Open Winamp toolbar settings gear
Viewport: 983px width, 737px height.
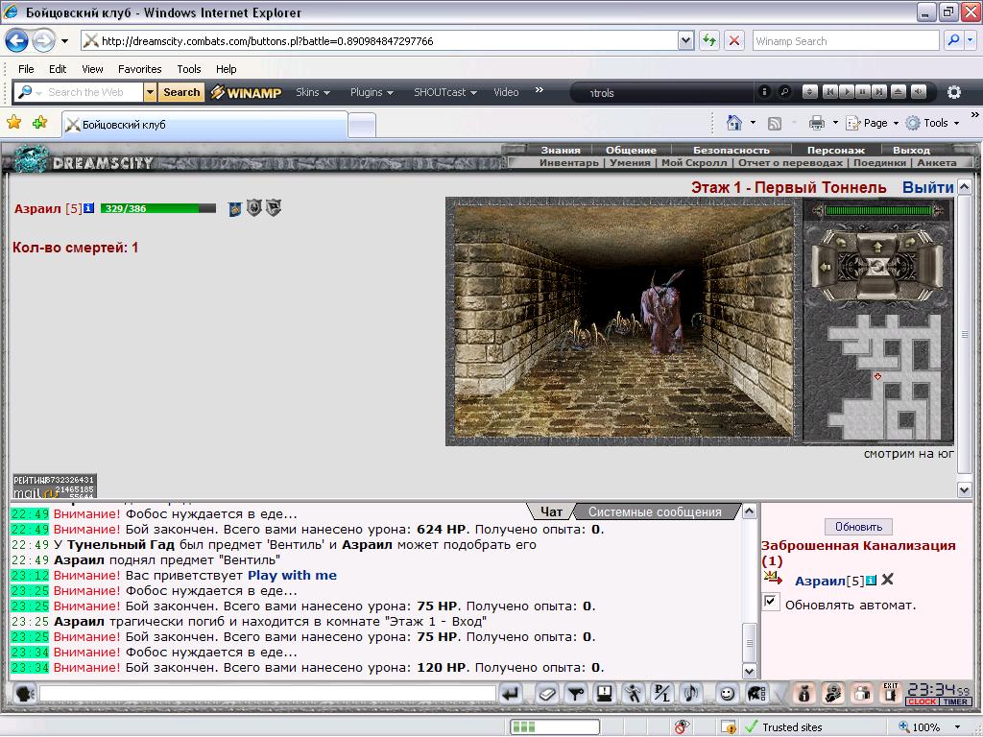(x=954, y=92)
